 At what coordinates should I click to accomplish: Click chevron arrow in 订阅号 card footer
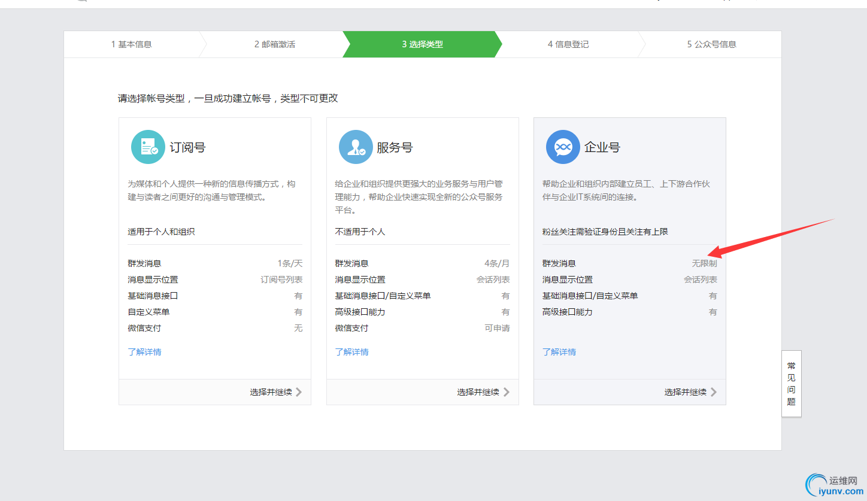299,392
